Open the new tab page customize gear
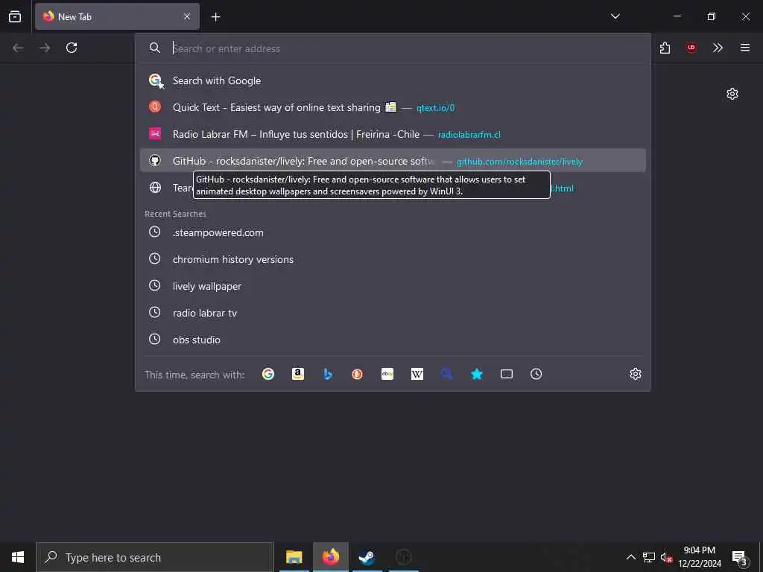 [x=732, y=94]
